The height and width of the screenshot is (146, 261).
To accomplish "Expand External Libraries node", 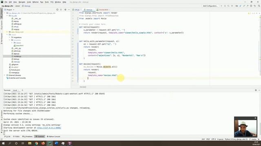I will tap(5, 75).
